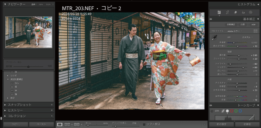Screen dimensions: 261x128
Task: Add a new collection with plus icon
Action: click(x=52, y=116)
